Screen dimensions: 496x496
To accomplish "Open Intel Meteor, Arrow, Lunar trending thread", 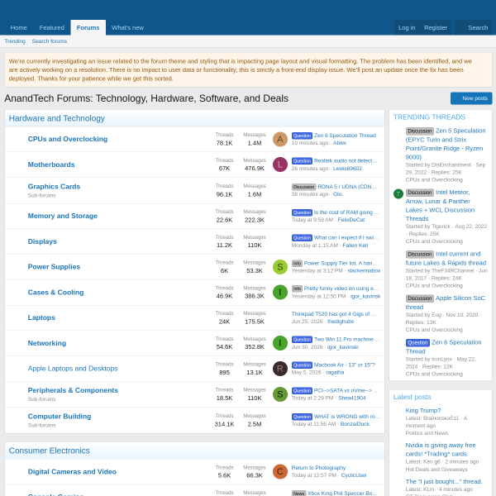I will (441, 206).
